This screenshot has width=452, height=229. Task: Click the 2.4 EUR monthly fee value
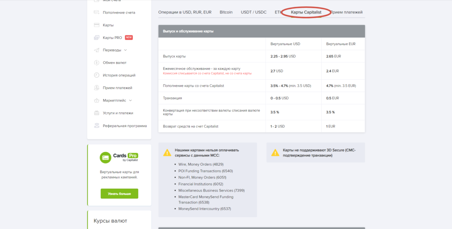pyautogui.click(x=332, y=71)
